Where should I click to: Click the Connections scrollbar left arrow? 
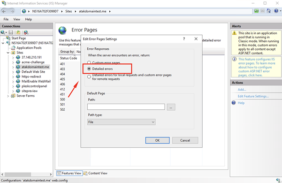pyautogui.click(x=2, y=175)
